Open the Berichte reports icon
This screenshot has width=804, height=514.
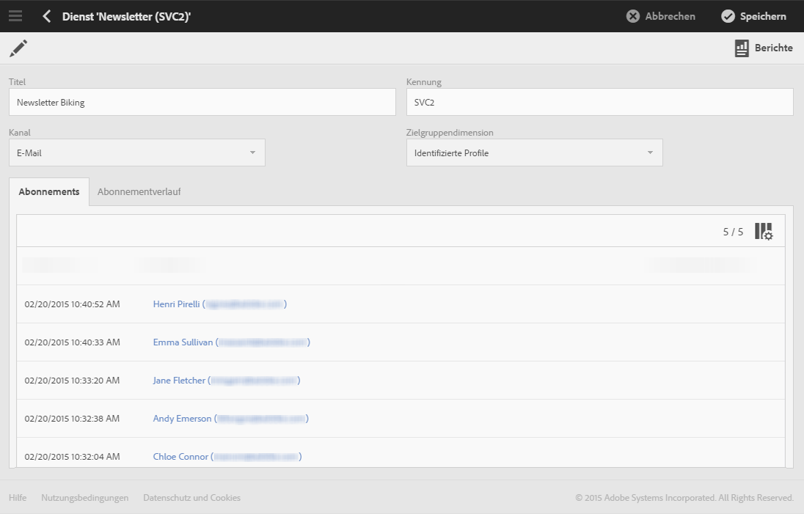(x=742, y=48)
